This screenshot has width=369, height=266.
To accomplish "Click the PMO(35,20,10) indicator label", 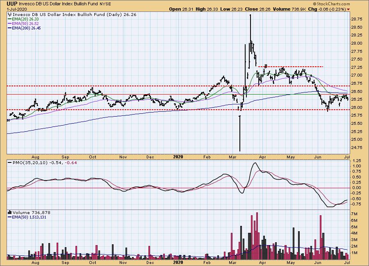I will [x=30, y=162].
